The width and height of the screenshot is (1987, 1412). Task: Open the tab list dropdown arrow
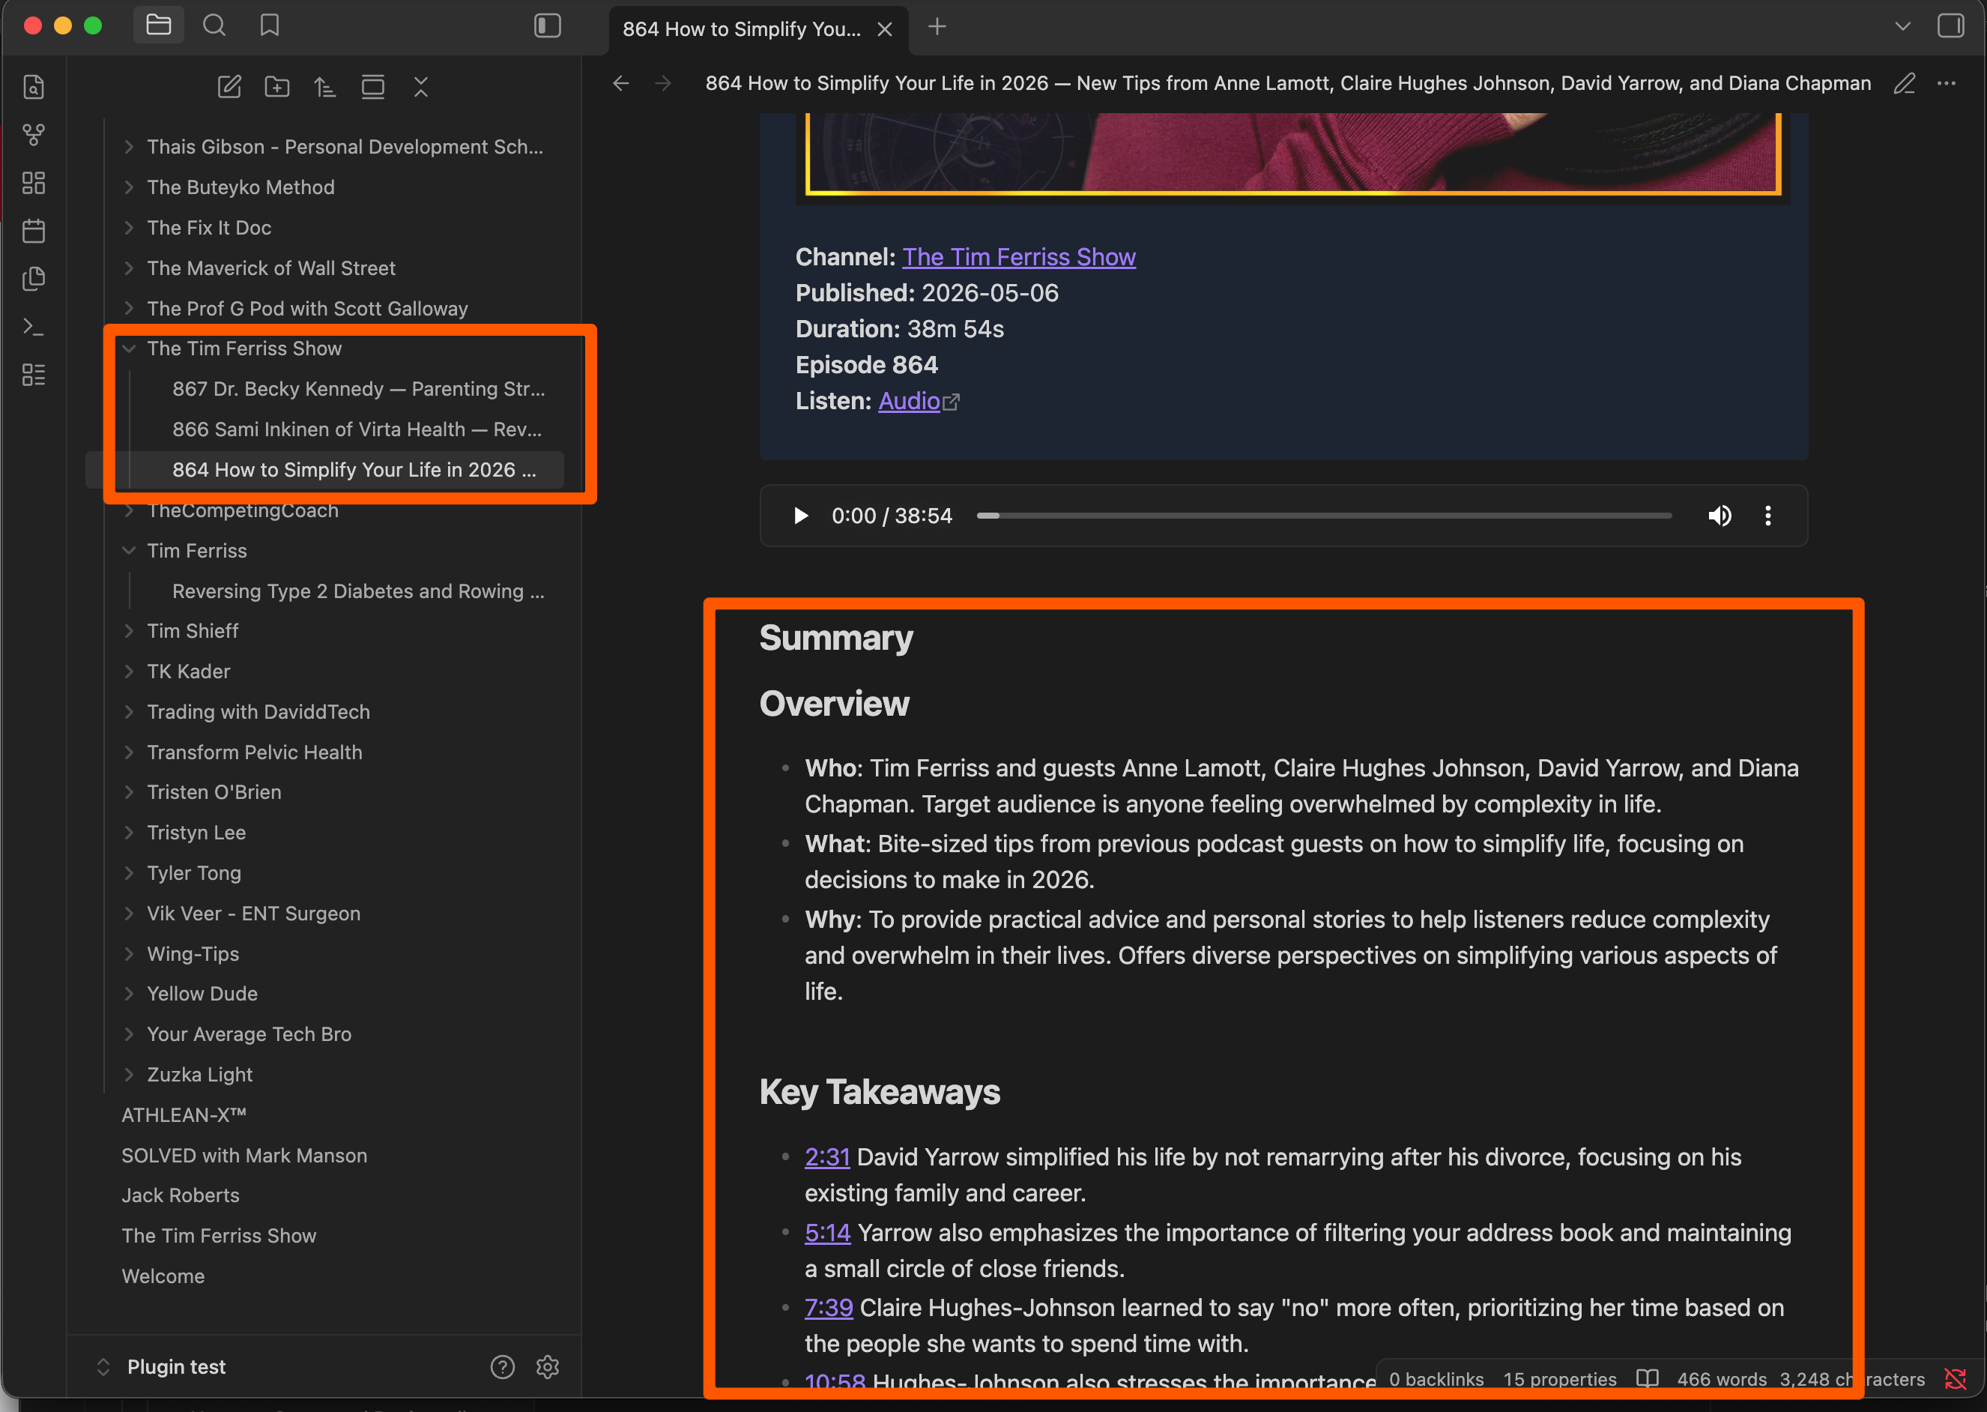(x=1902, y=26)
